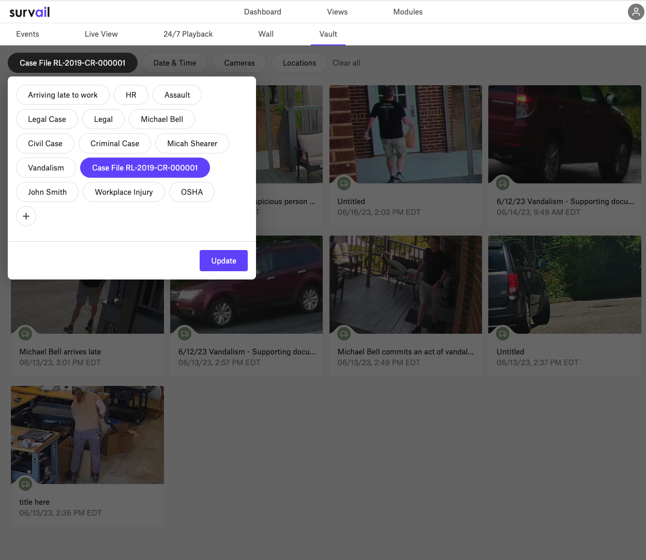This screenshot has height=560, width=646.
Task: Toggle the Workplace Injury tag
Action: [x=124, y=192]
